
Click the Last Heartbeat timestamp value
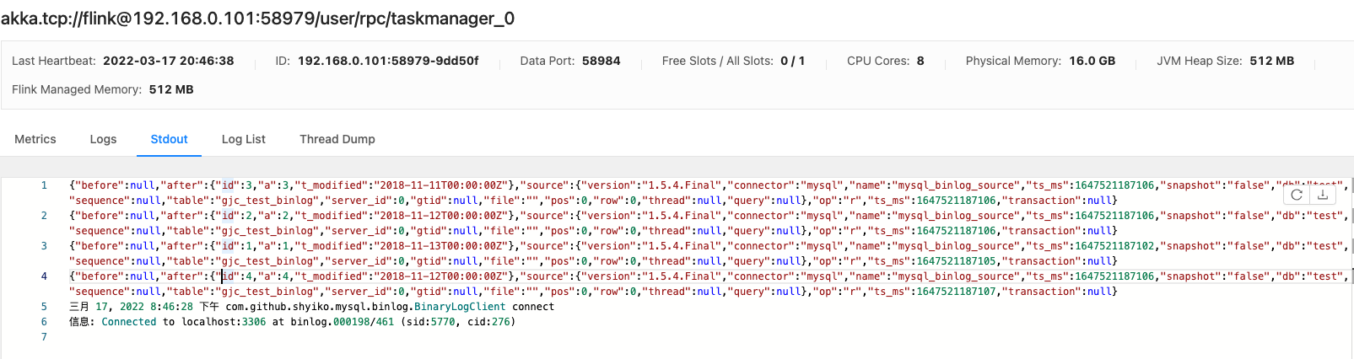(168, 61)
